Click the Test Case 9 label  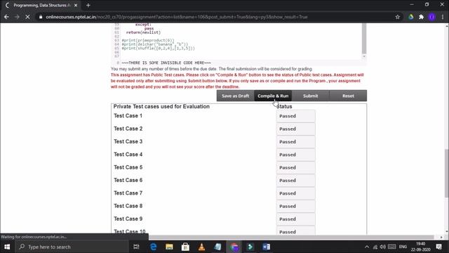pos(128,219)
